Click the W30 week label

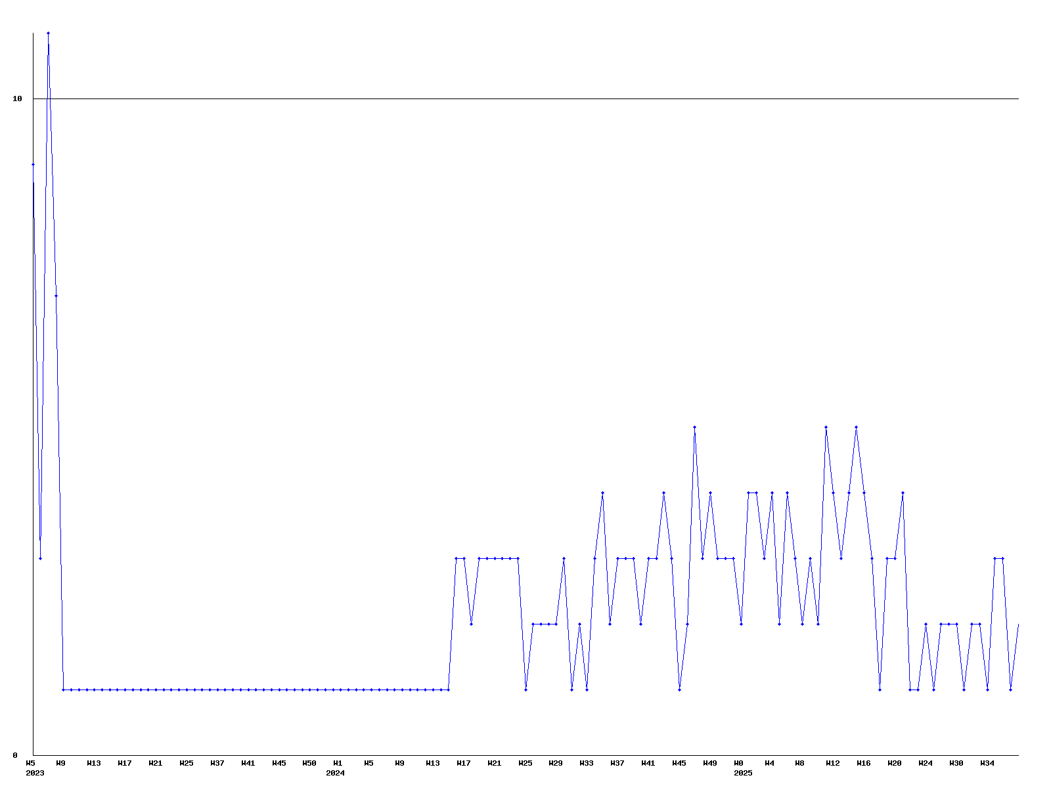coord(956,763)
